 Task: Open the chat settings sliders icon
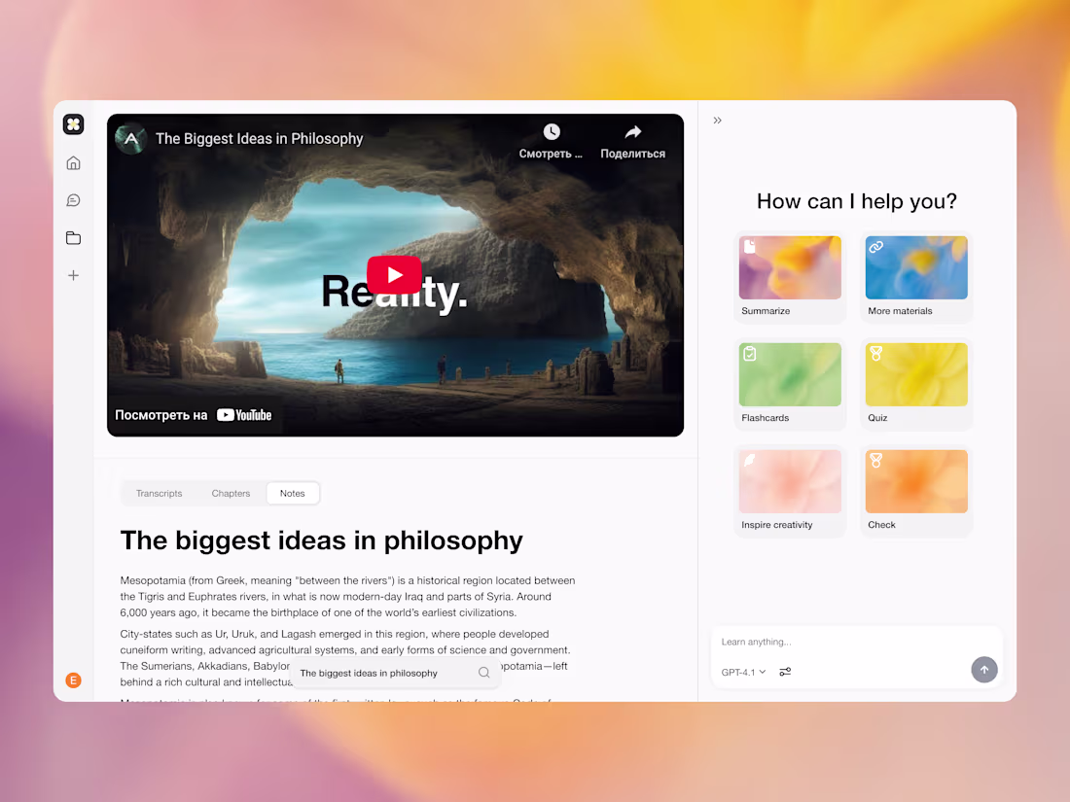coord(785,672)
